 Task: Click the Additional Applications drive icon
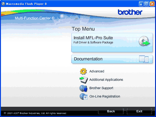[x=84, y=80]
